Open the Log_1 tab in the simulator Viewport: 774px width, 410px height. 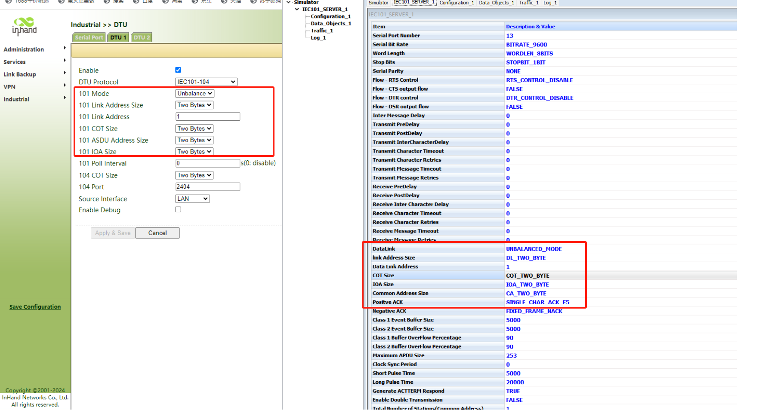click(550, 3)
